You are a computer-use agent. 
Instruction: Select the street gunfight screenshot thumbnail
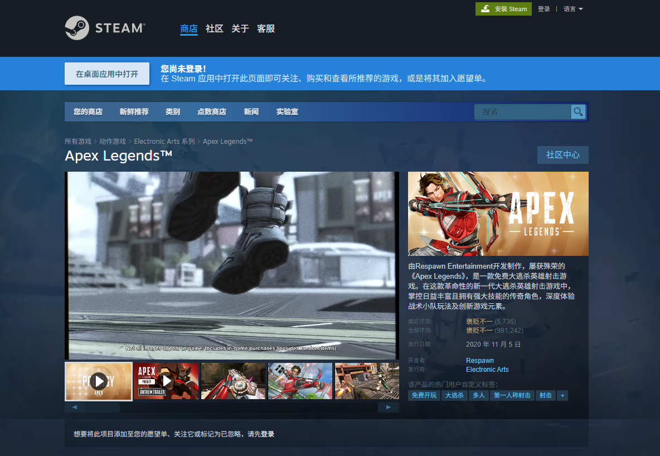coord(367,381)
